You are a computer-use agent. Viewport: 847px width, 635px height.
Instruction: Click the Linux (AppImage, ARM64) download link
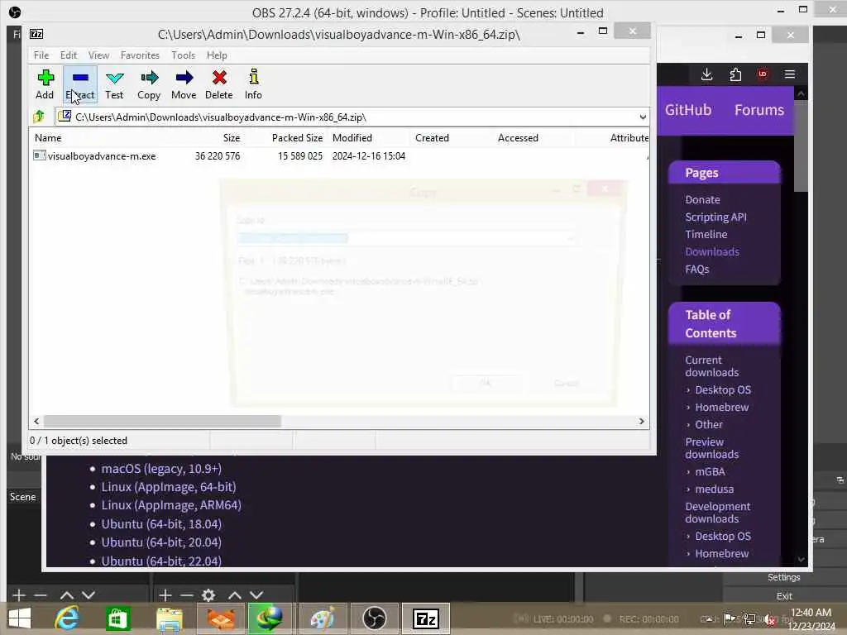coord(171,505)
